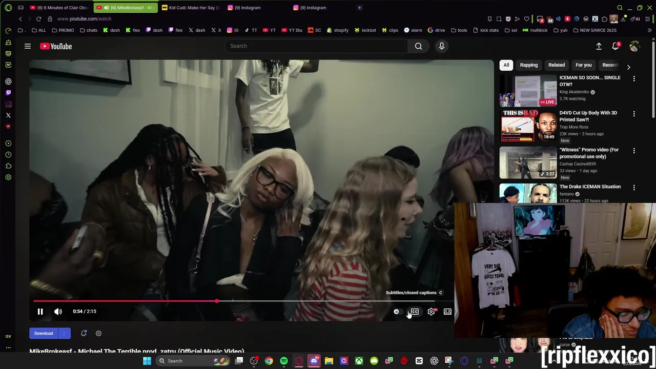Focus the YouTube search box

click(317, 46)
